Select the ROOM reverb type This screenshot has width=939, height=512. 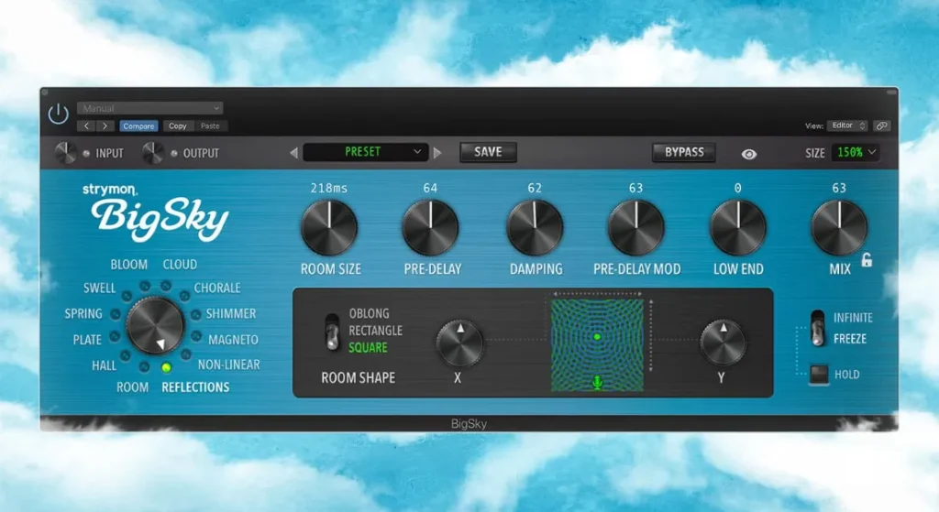[132, 387]
